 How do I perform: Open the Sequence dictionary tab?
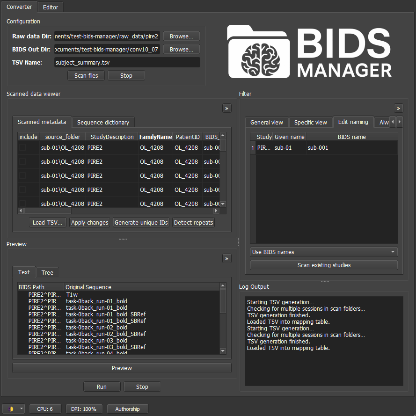click(103, 122)
